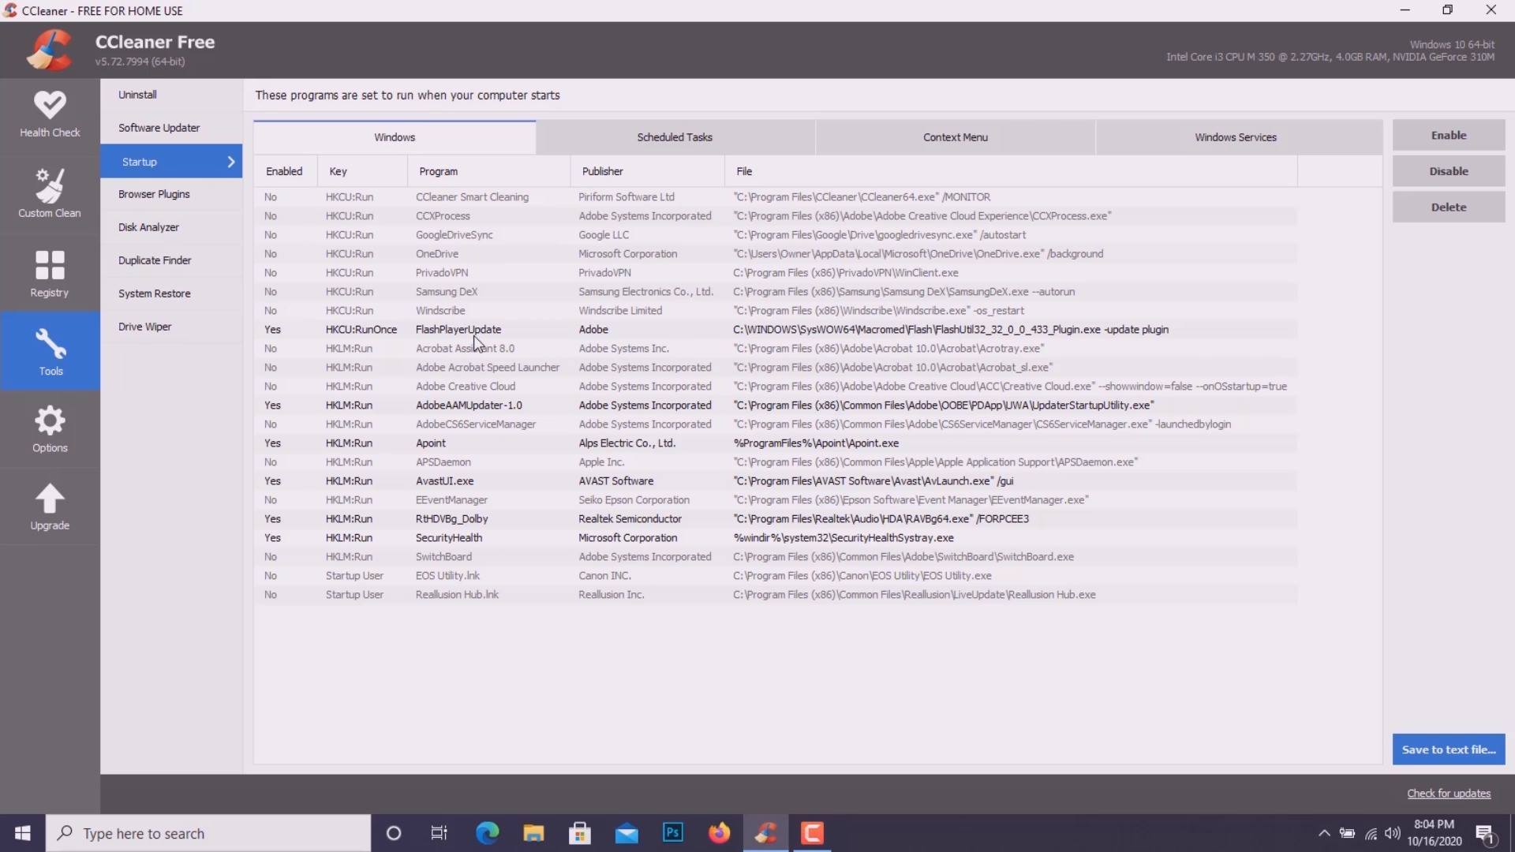This screenshot has width=1515, height=852.
Task: Open the Health Check section
Action: [50, 114]
